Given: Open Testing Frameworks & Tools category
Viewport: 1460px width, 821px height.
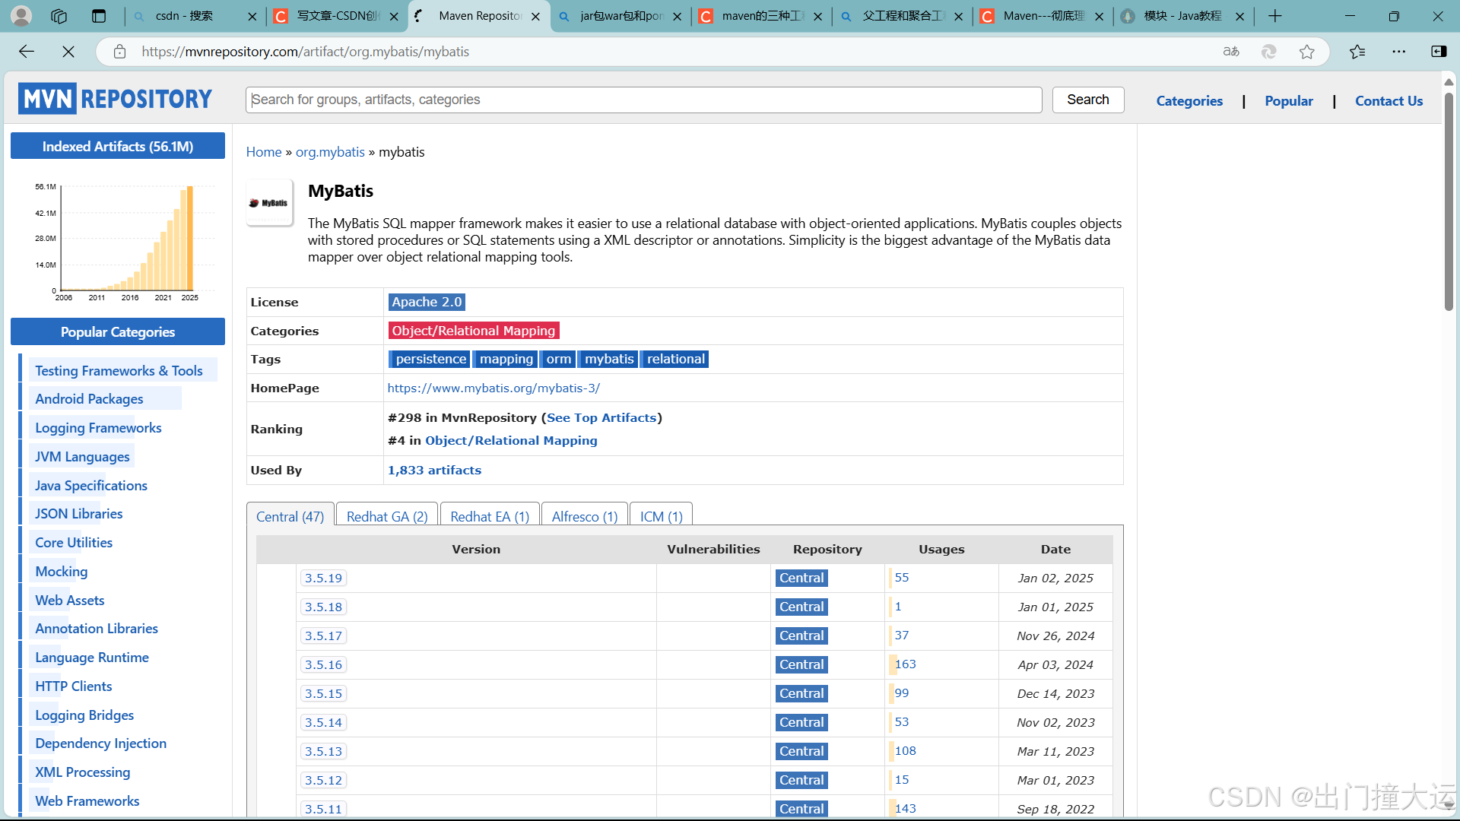Looking at the screenshot, I should tap(119, 371).
